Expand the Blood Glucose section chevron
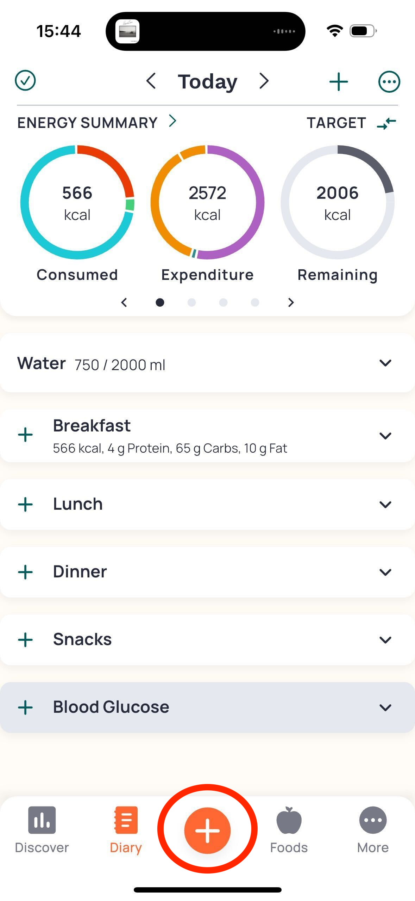 [x=385, y=707]
